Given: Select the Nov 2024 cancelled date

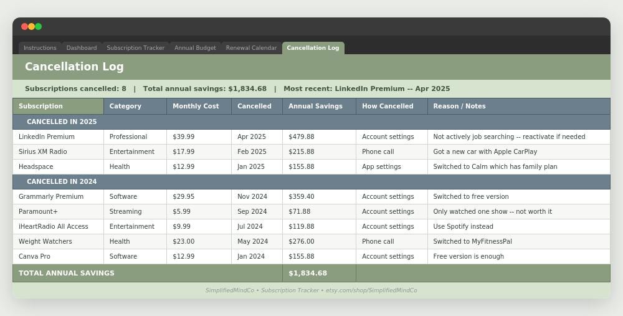Looking at the screenshot, I should (x=257, y=197).
